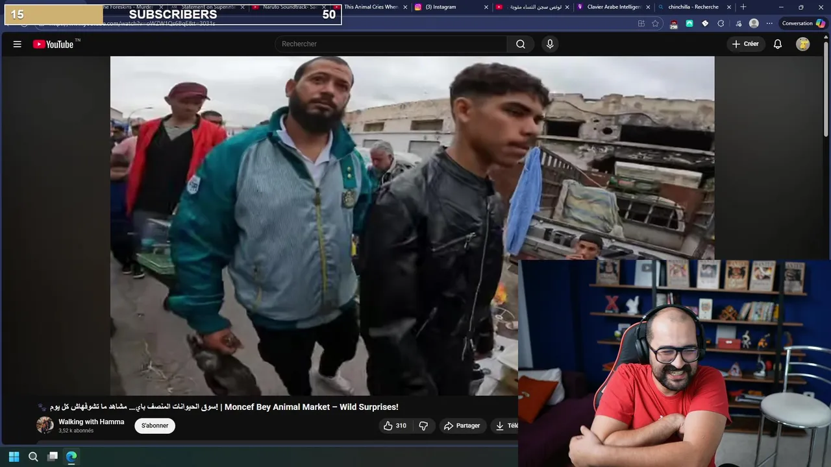Click the Partager share button
This screenshot has width=831, height=467.
point(462,425)
